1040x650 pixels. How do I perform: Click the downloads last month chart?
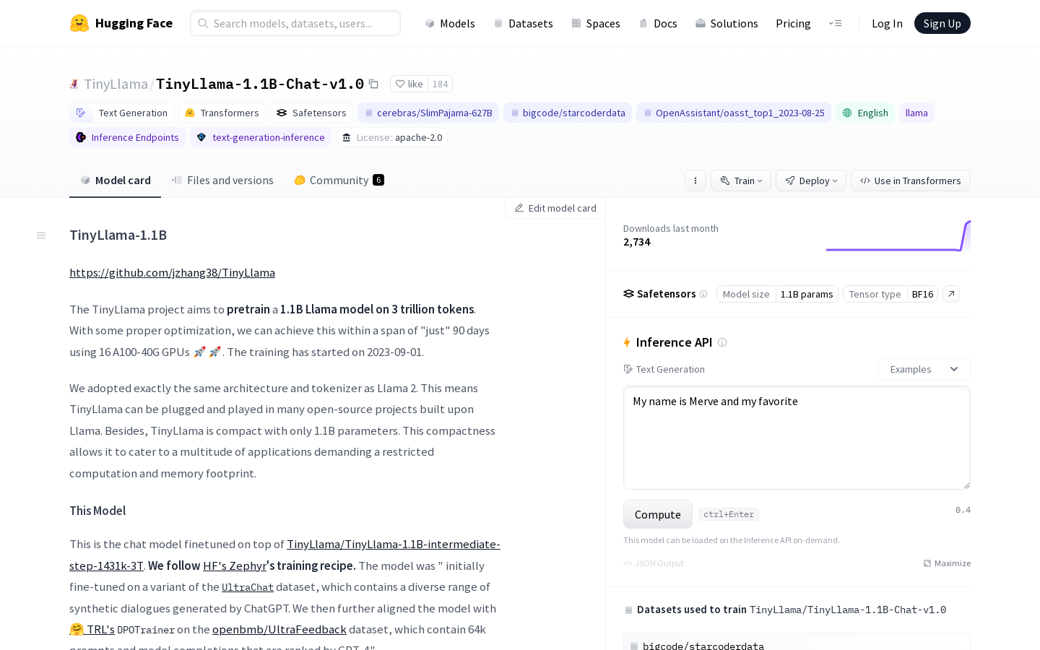click(x=898, y=235)
